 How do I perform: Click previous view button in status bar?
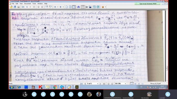(108, 84)
